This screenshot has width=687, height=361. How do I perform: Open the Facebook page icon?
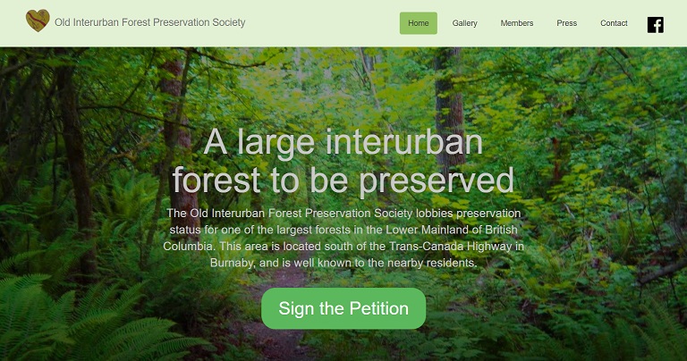point(656,25)
